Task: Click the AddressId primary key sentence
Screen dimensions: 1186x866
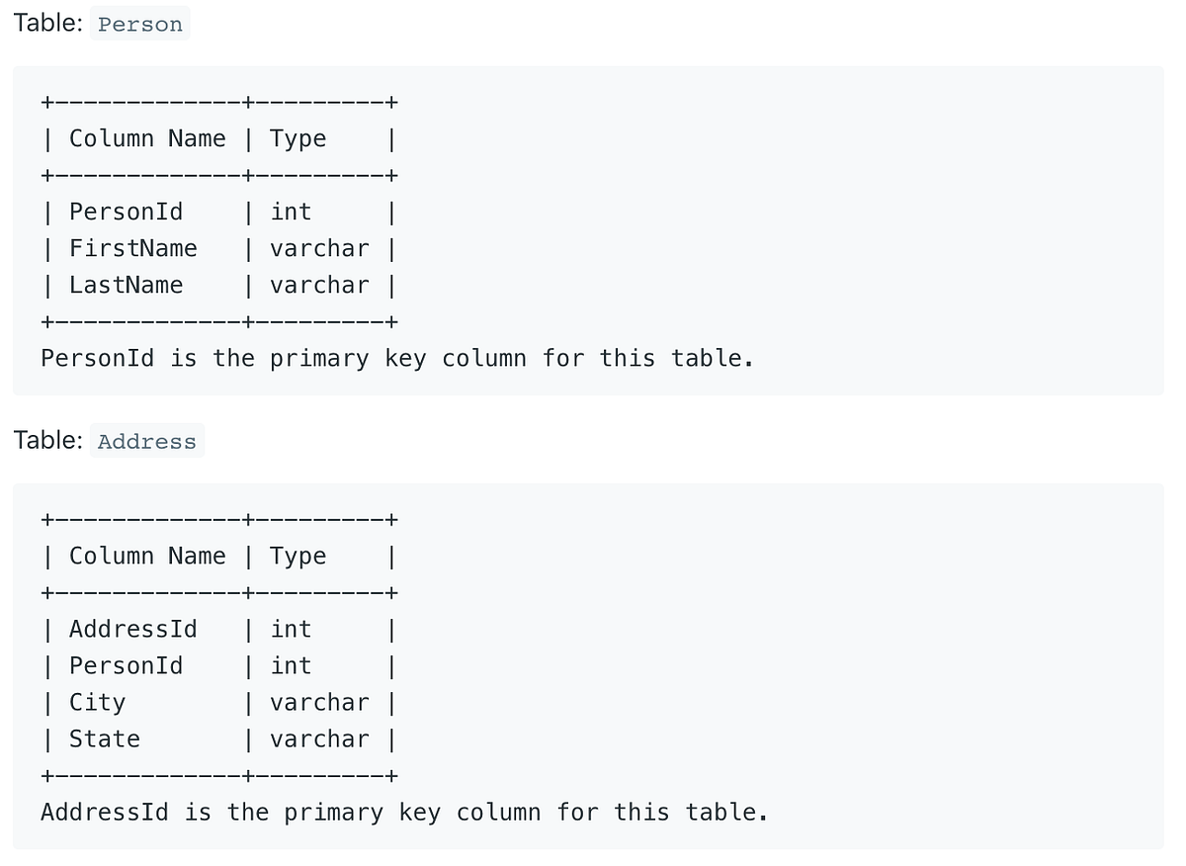Action: 404,813
